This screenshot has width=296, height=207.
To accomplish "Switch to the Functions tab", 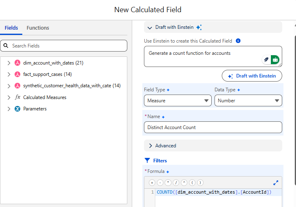I will [38, 28].
